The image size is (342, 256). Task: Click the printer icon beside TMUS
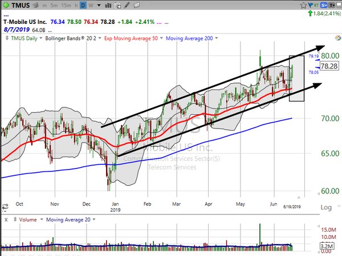click(35, 5)
